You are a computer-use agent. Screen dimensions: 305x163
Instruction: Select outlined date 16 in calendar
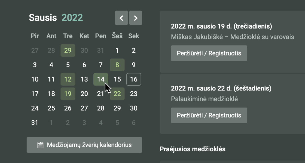134,79
